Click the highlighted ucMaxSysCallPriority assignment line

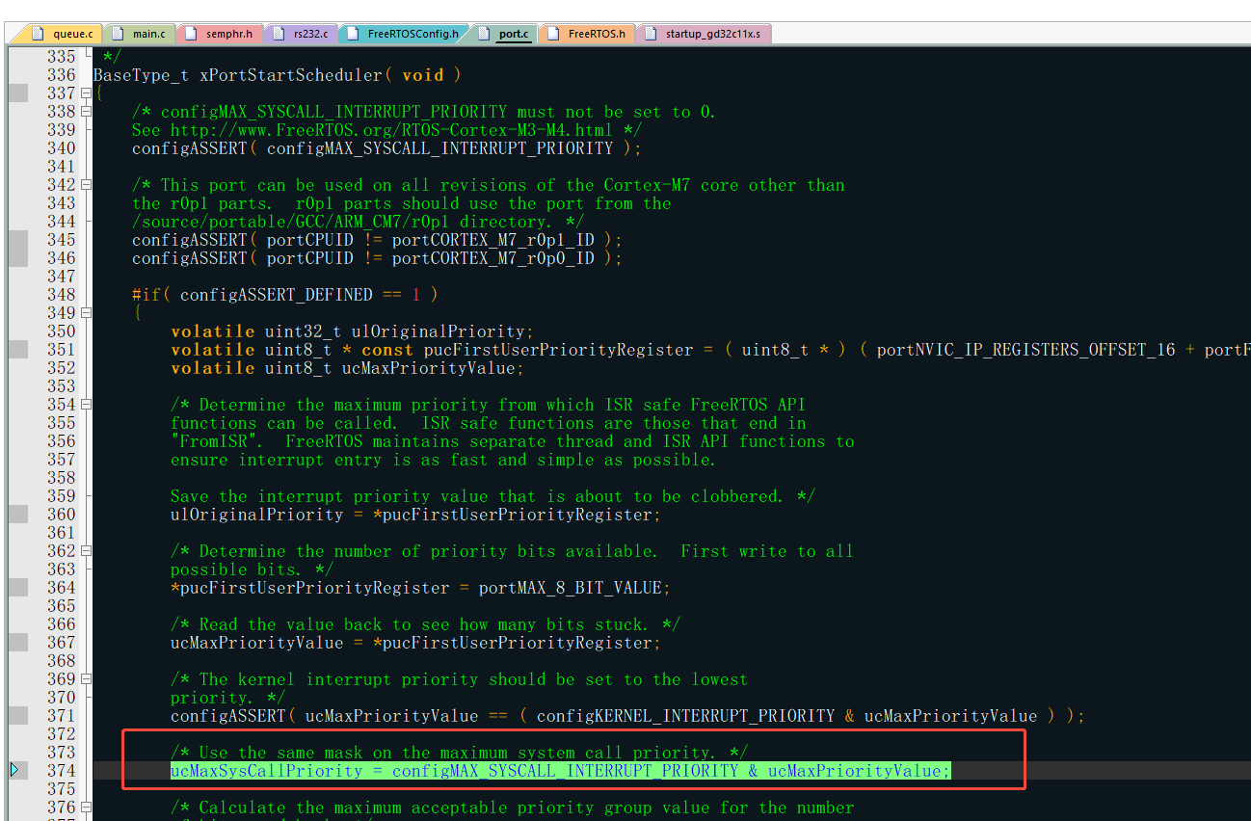(x=561, y=771)
